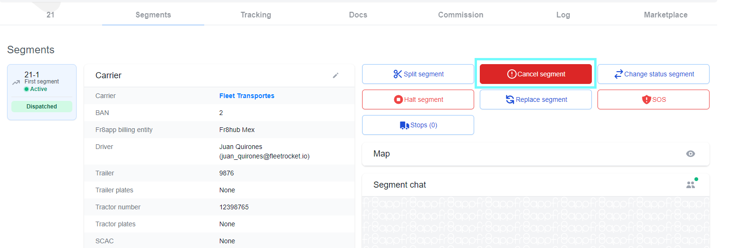Click scissors icon on Split segment

tap(398, 74)
